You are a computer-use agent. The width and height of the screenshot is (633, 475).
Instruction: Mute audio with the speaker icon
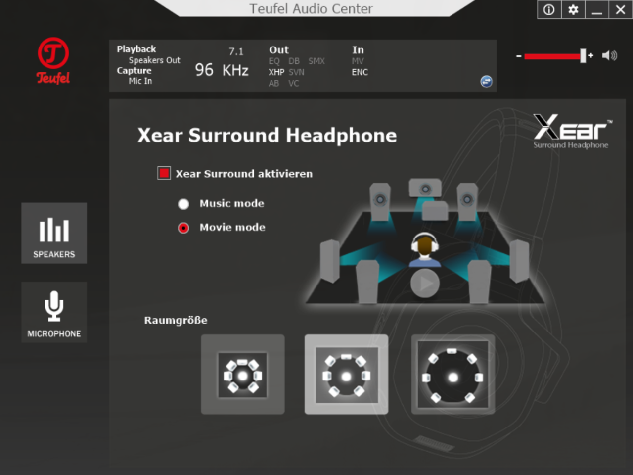[610, 55]
